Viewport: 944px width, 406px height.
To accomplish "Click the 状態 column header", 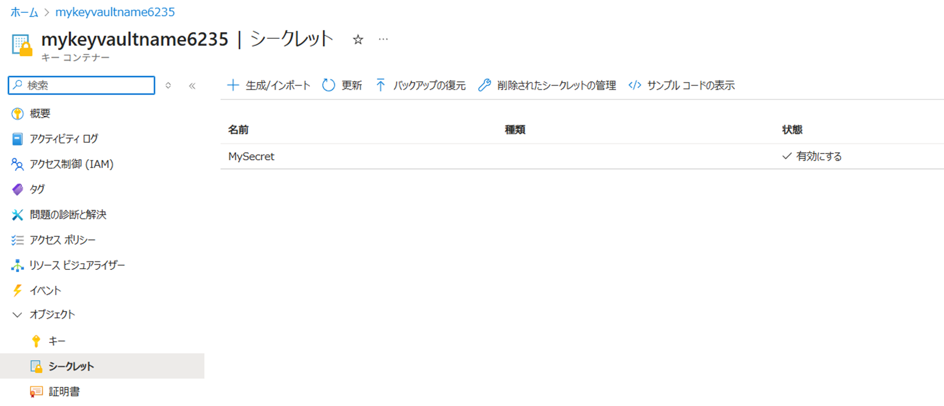I will pyautogui.click(x=792, y=130).
